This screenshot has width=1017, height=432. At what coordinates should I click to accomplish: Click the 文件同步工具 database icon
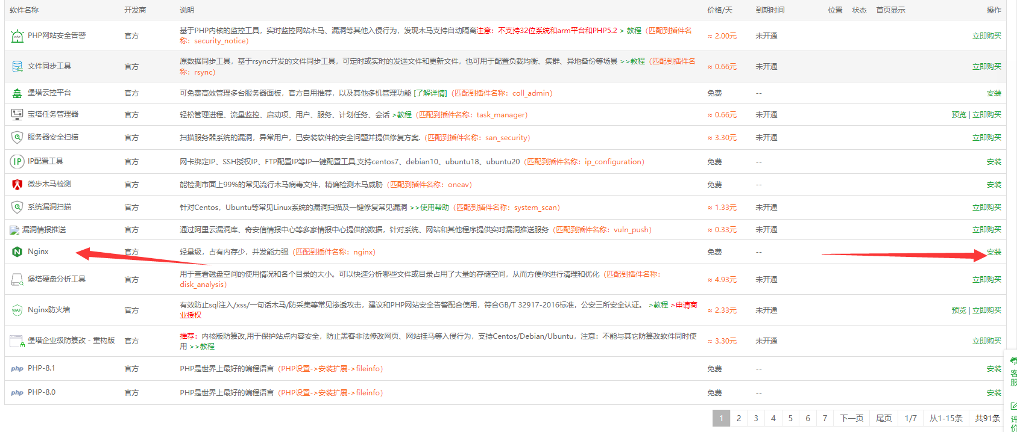pyautogui.click(x=17, y=66)
